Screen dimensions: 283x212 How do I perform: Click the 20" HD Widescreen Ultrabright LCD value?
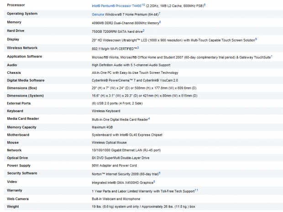[173, 40]
